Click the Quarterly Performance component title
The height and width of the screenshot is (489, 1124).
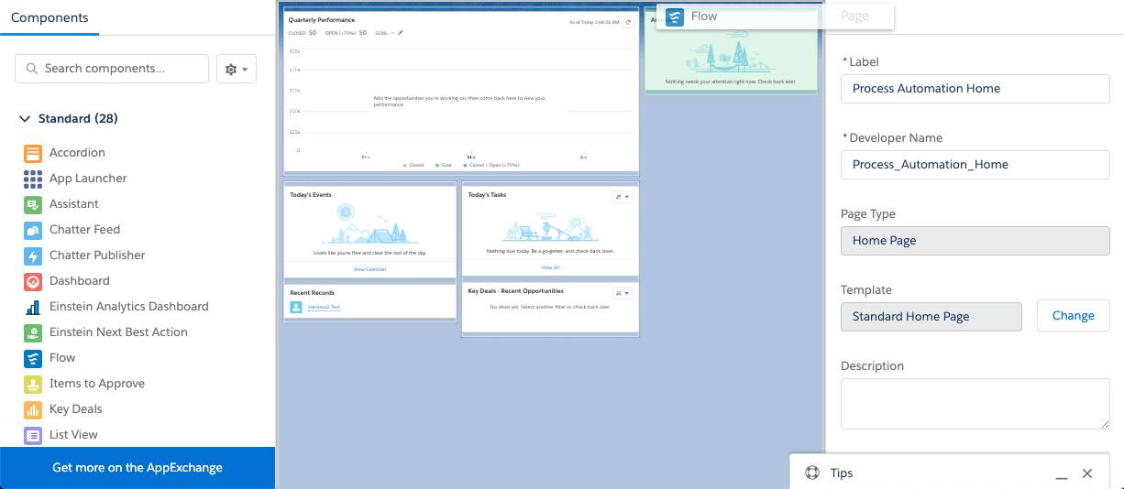[321, 20]
